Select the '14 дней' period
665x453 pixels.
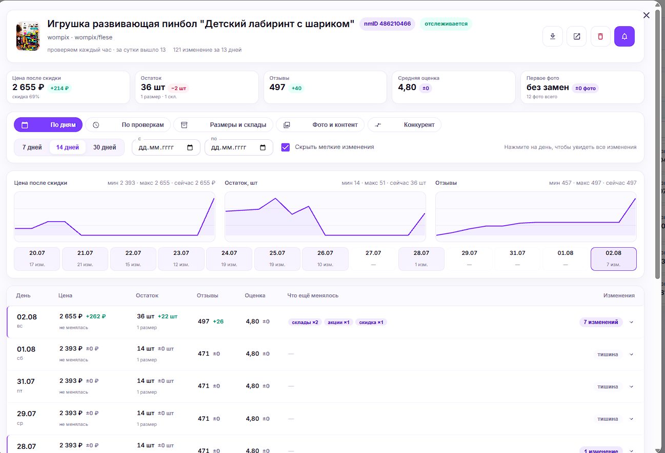coord(68,147)
